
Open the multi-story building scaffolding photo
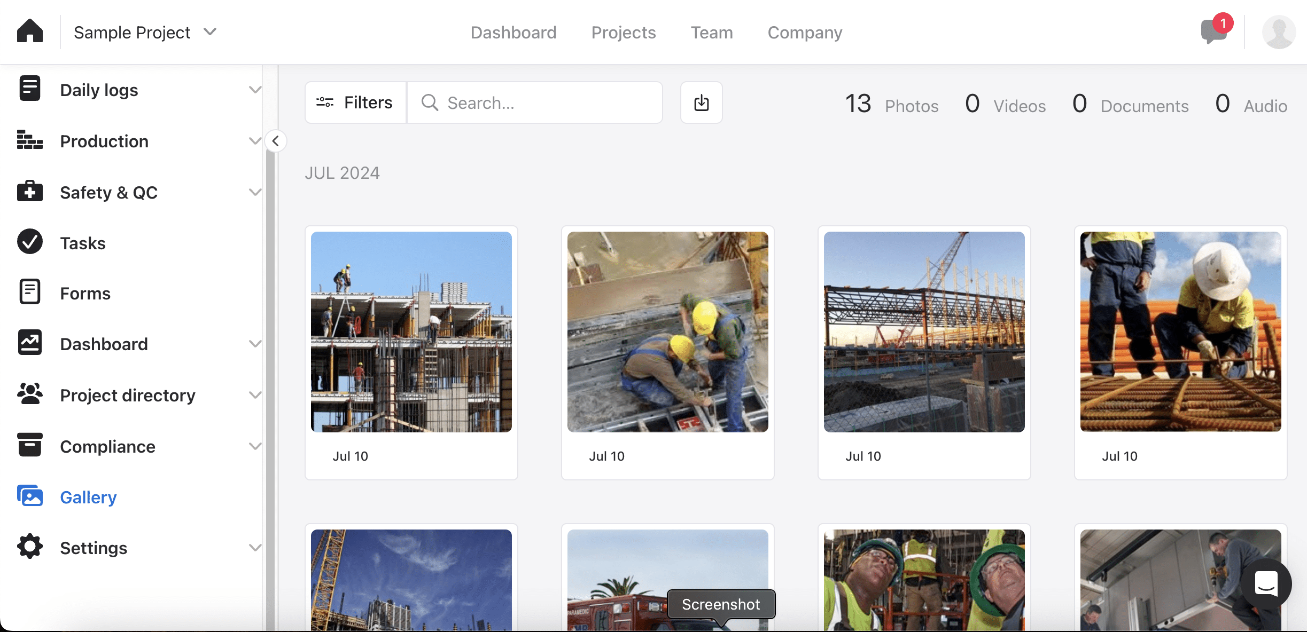pos(411,331)
